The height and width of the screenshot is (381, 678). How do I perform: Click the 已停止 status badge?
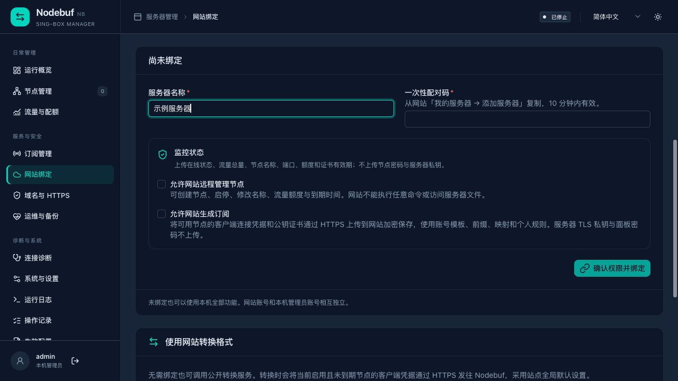[x=555, y=17]
